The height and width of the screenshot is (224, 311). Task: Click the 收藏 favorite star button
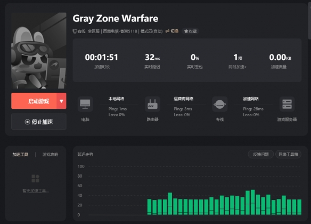coord(191,31)
